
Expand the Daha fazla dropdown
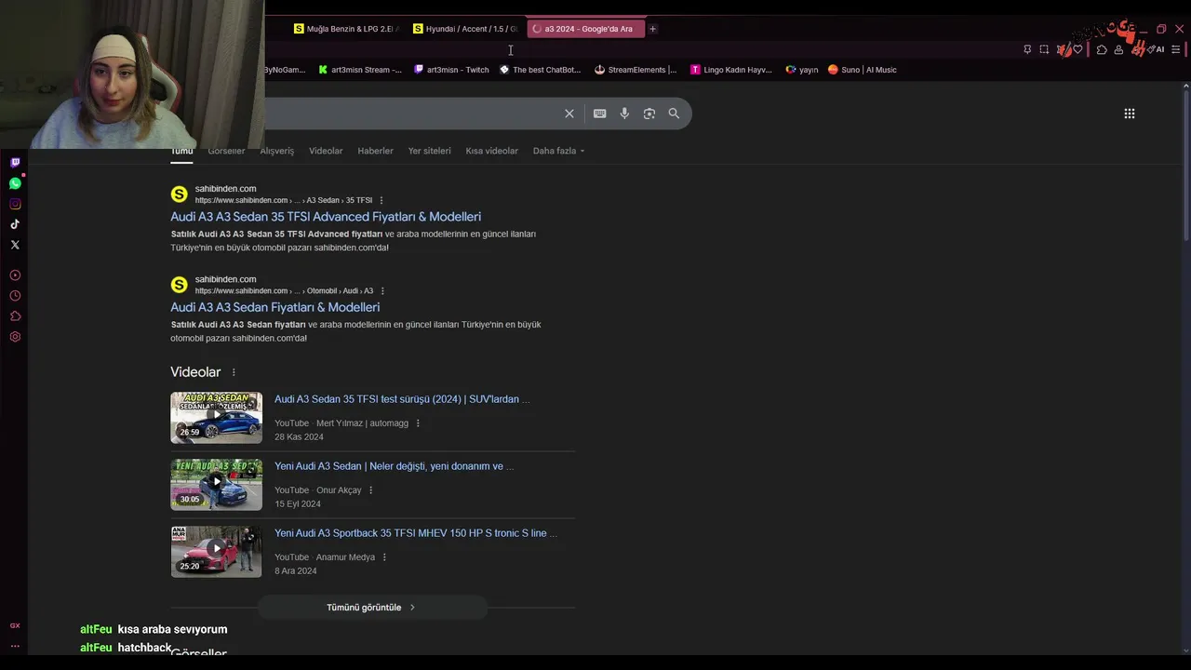tap(558, 151)
